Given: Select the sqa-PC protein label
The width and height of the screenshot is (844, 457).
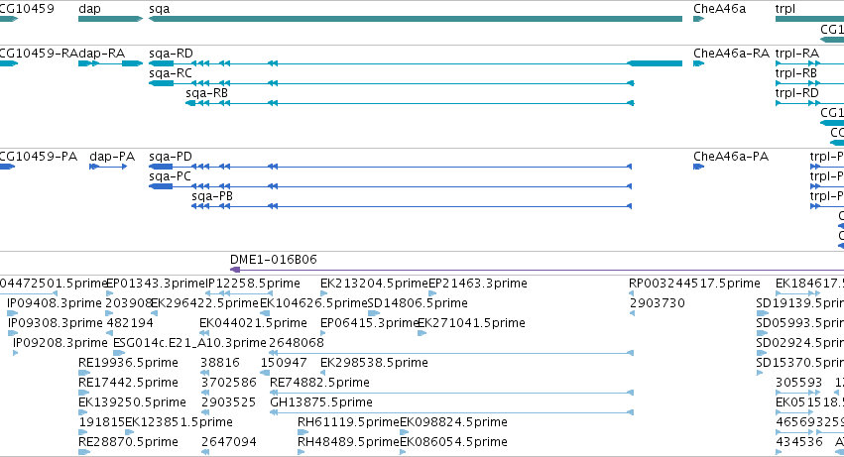Looking at the screenshot, I should pos(170,176).
